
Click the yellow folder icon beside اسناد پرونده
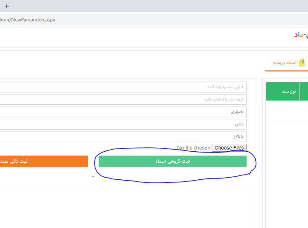tap(302, 63)
